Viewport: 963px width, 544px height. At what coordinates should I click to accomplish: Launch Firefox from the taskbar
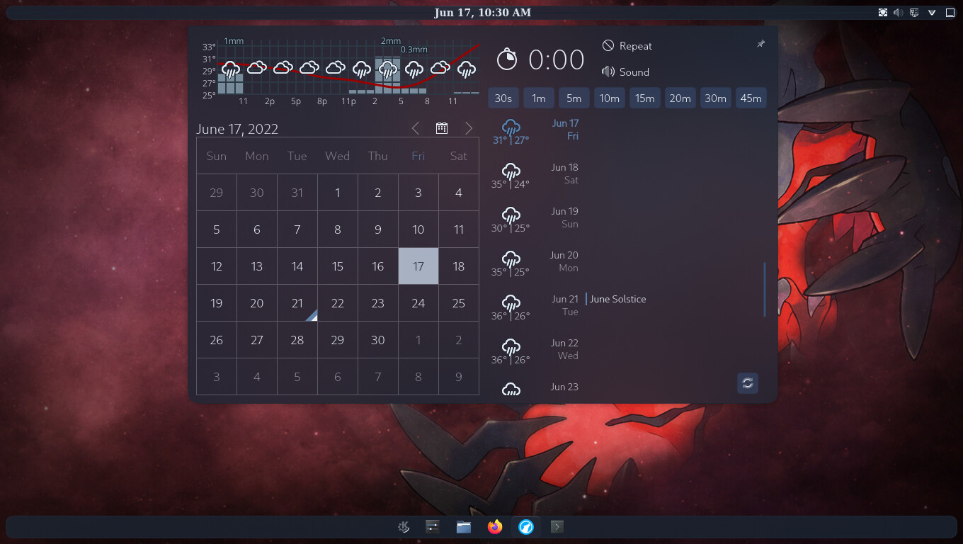coord(495,526)
